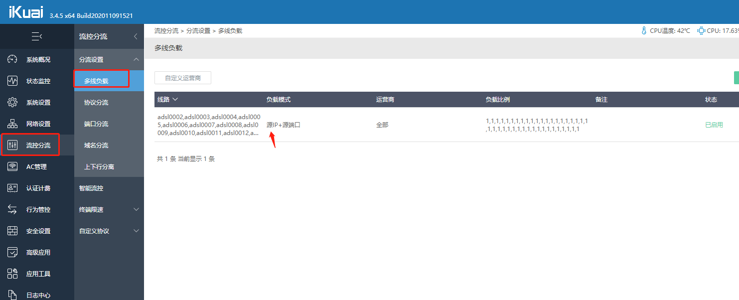
Task: Open 应用工具 in the main menu
Action: [38, 274]
